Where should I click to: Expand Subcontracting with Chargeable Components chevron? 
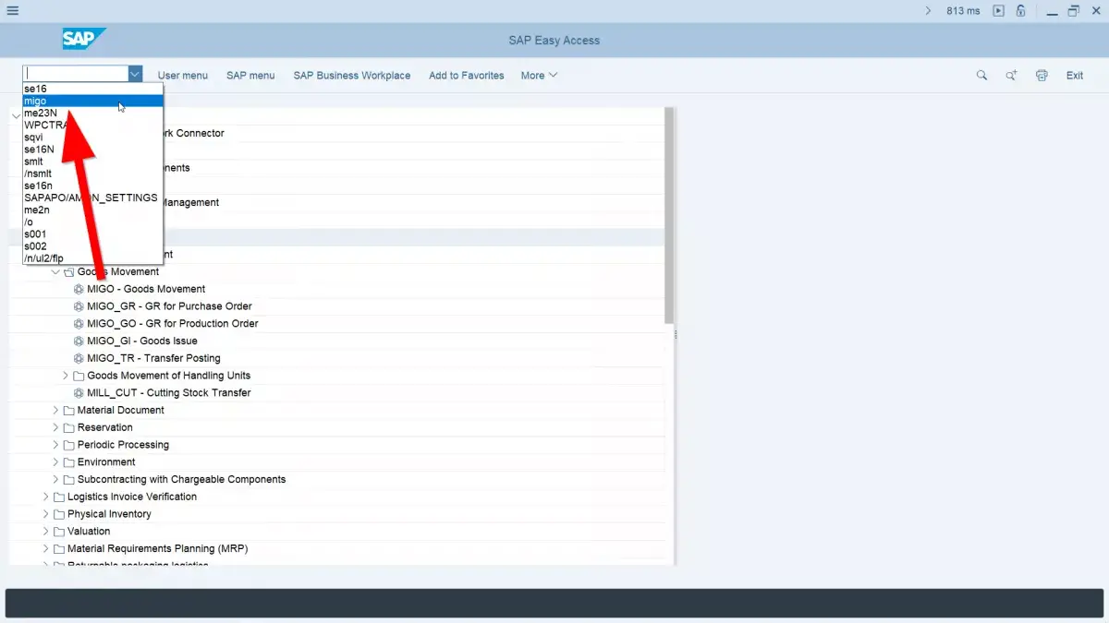coord(55,480)
